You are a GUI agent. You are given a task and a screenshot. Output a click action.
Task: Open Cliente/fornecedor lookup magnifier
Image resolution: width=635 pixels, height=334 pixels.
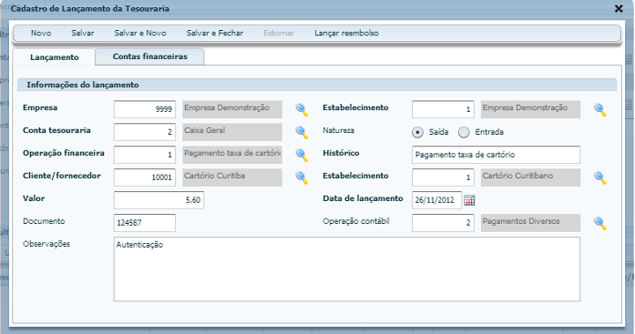coord(302,177)
